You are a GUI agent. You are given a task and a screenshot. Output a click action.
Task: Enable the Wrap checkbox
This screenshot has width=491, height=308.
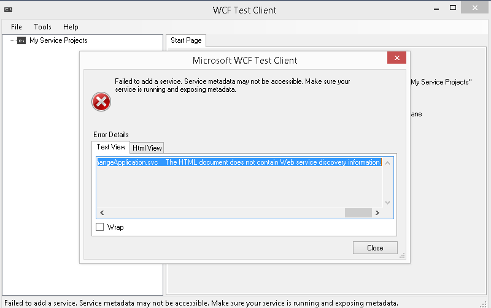tap(99, 227)
